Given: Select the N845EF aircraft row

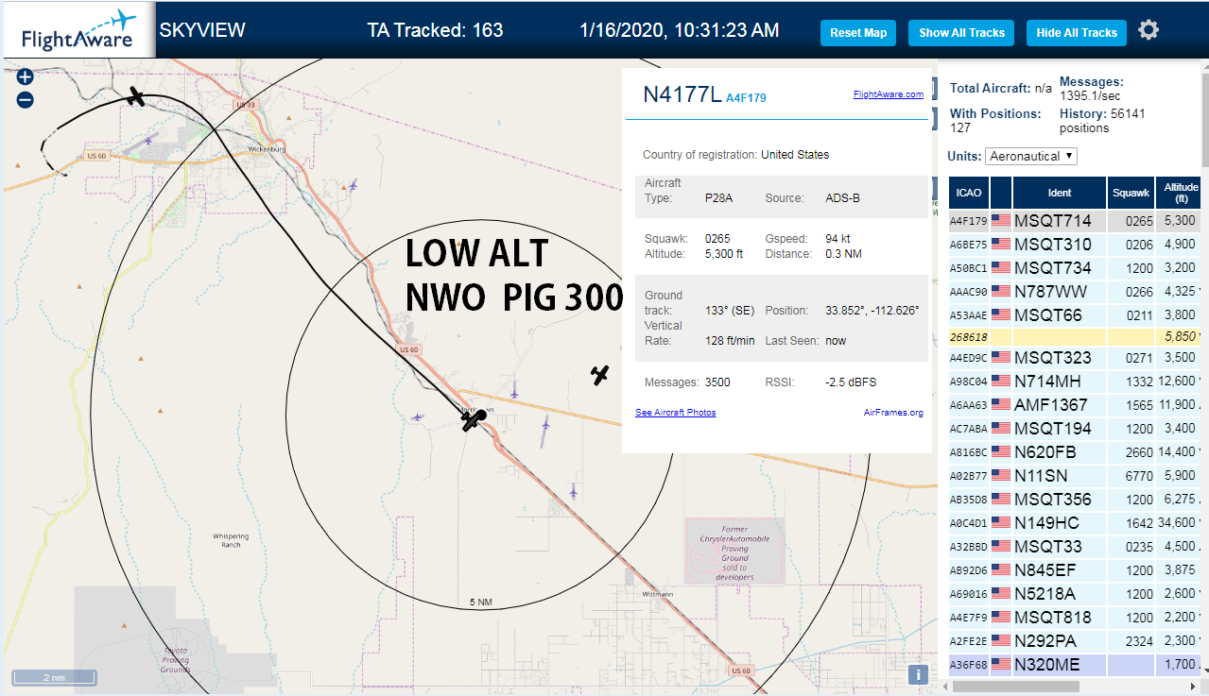Looking at the screenshot, I should 1075,570.
